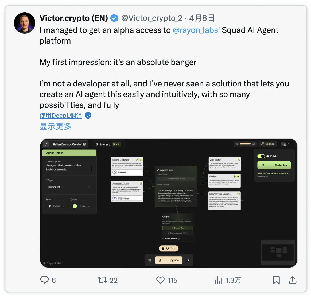This screenshot has height=298, width=311.
Task: Toggle the Public switch off
Action: tap(261, 156)
